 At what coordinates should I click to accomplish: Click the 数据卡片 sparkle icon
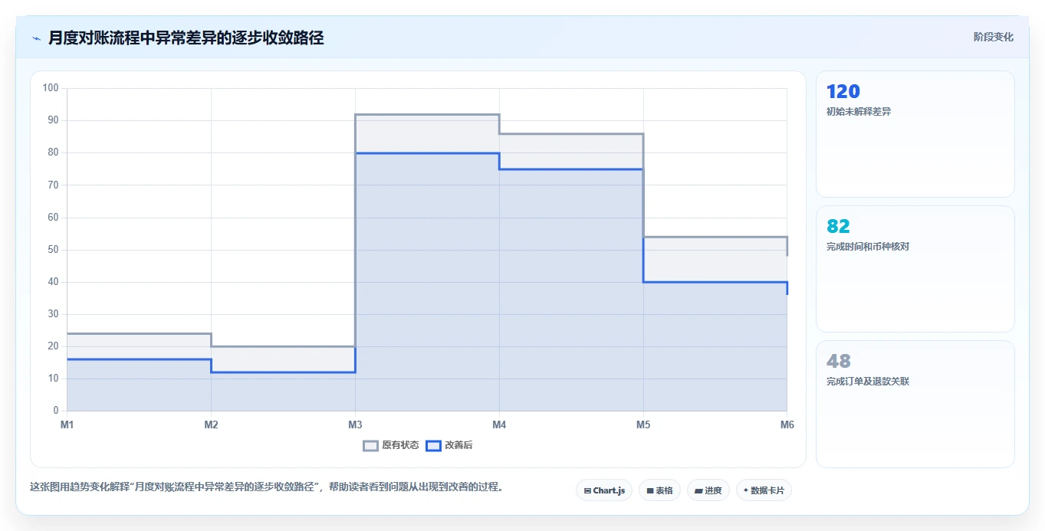point(746,490)
